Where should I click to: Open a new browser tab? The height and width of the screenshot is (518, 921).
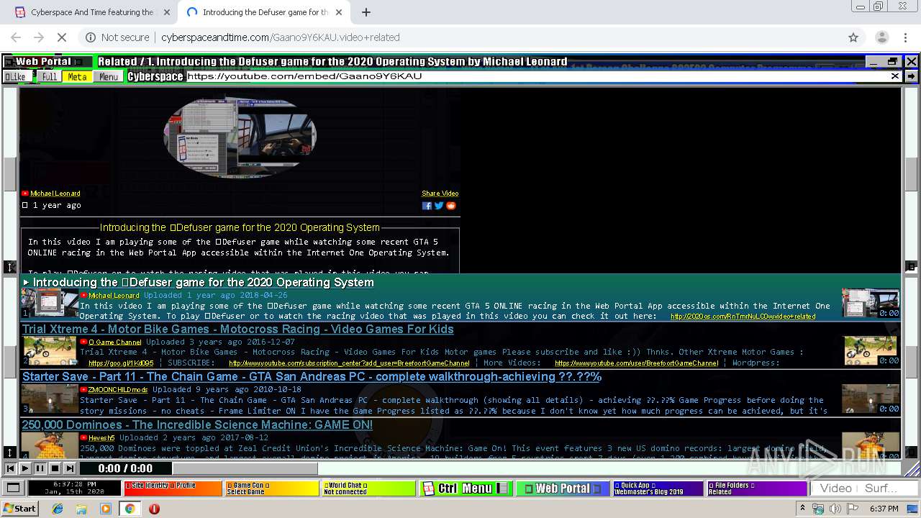tap(366, 12)
